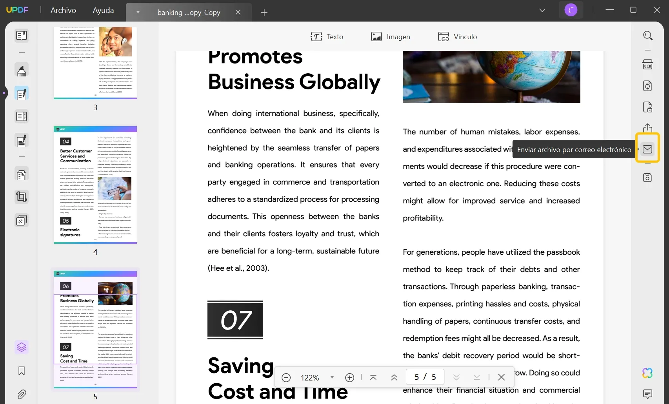669x404 pixels.
Task: Open the Organize Pages tool
Action: pos(22,174)
